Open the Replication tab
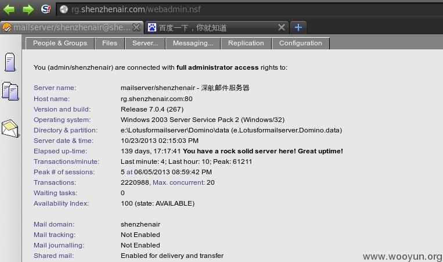The image size is (443, 262). point(246,43)
